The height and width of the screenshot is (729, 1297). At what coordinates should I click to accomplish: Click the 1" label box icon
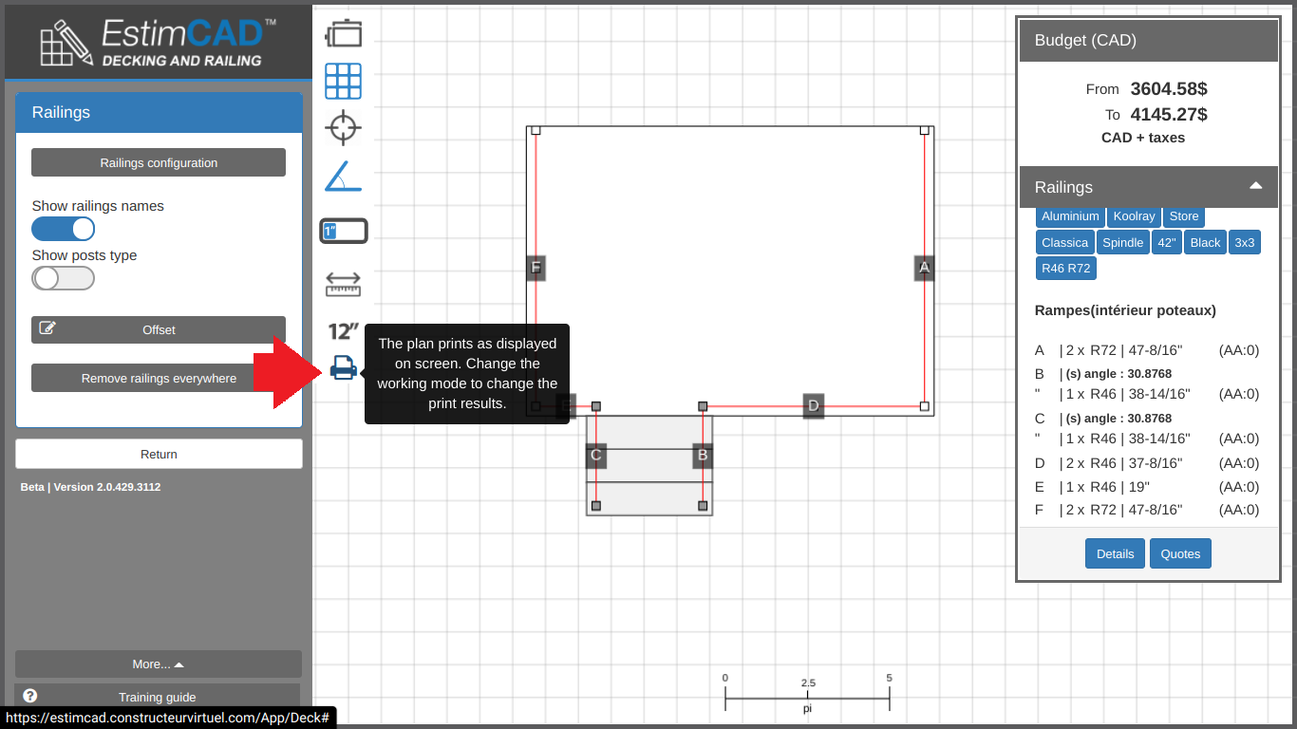click(343, 231)
